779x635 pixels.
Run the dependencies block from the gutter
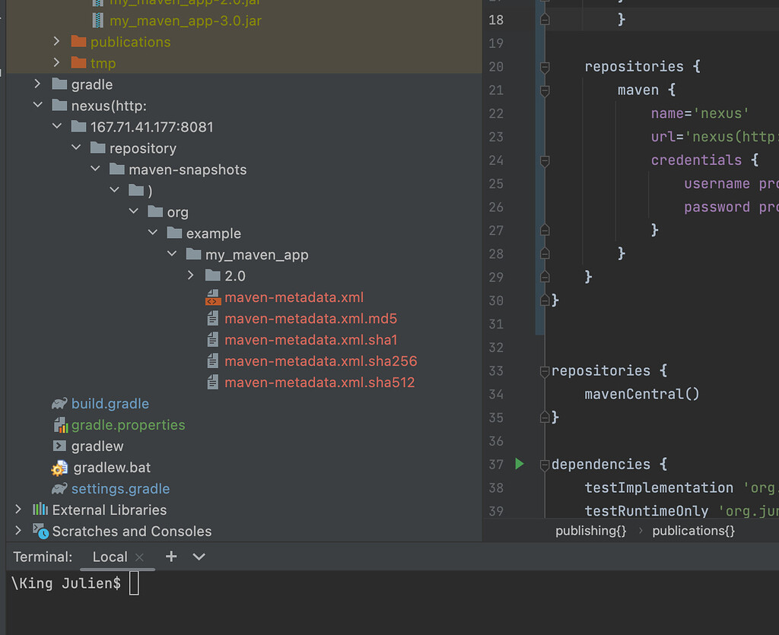pyautogui.click(x=519, y=464)
